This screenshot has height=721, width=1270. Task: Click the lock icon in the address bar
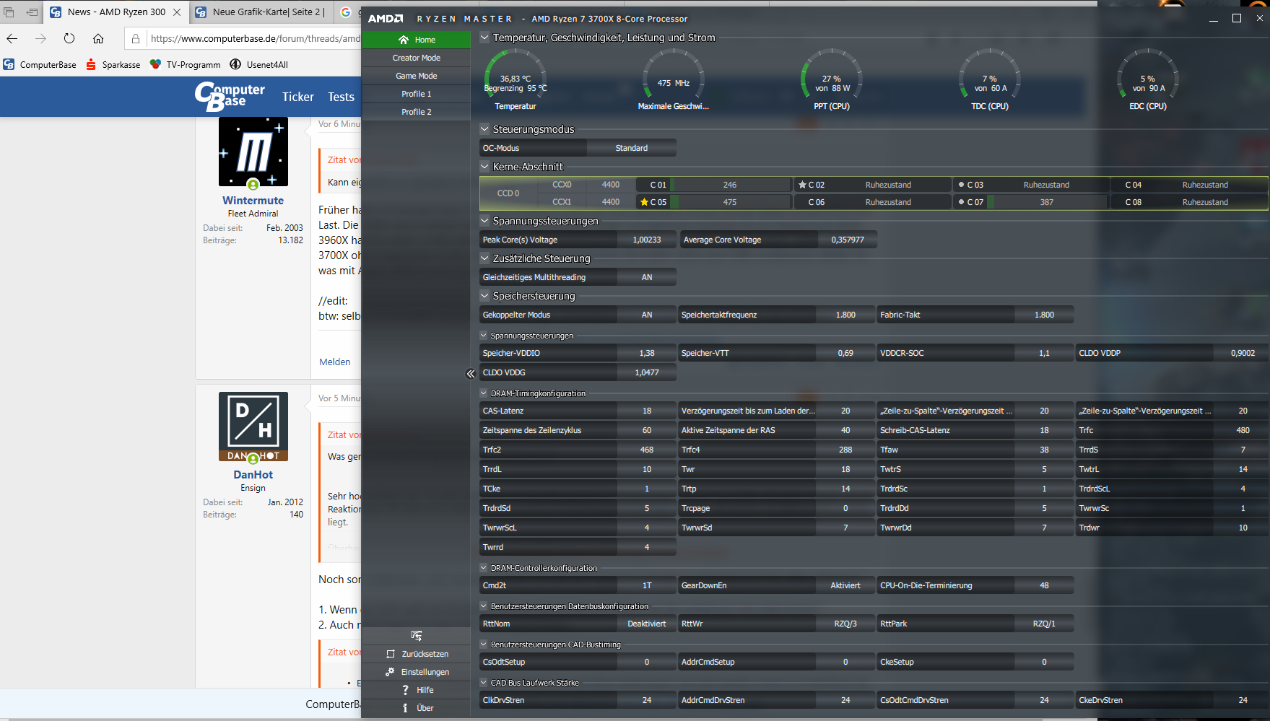point(136,38)
